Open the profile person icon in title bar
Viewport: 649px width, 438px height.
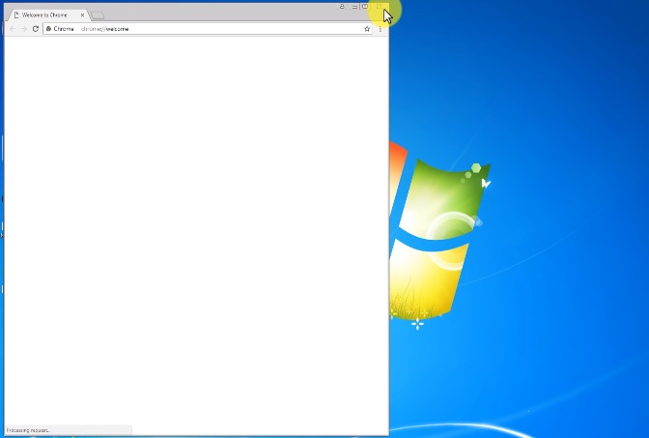(342, 7)
